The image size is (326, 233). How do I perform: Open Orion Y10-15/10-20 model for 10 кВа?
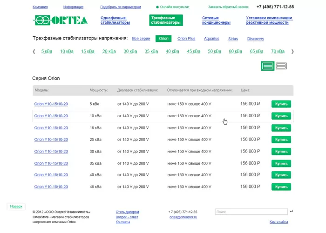[51, 116]
